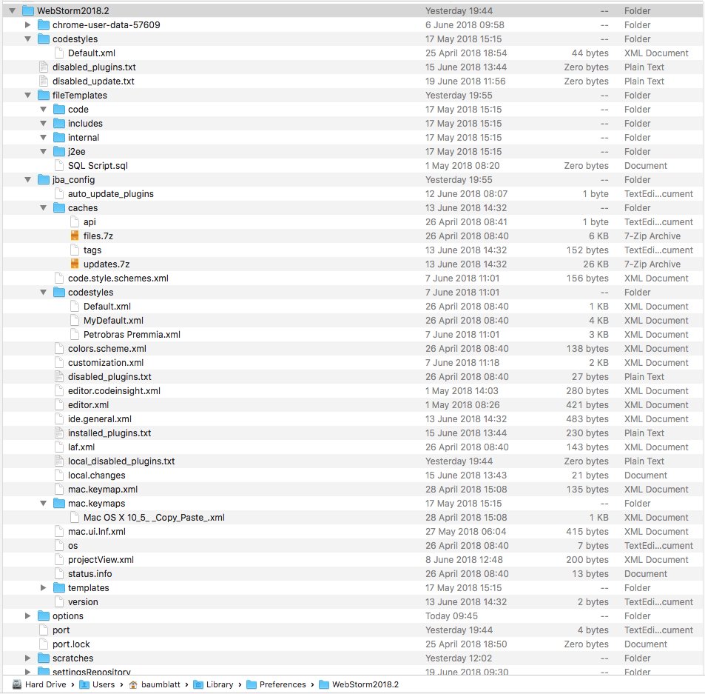The image size is (705, 694).
Task: Click the disabled_update.txt file icon
Action: tap(44, 81)
